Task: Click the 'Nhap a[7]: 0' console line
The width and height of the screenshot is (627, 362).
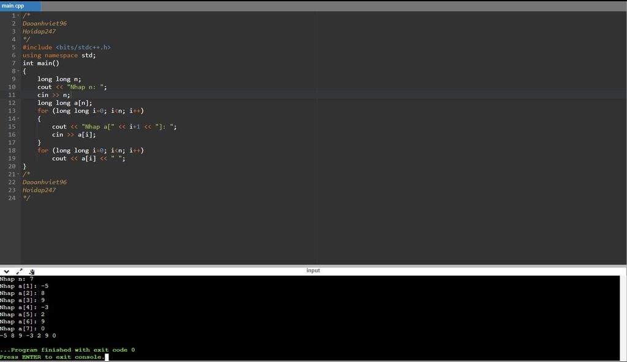Action: click(x=23, y=329)
